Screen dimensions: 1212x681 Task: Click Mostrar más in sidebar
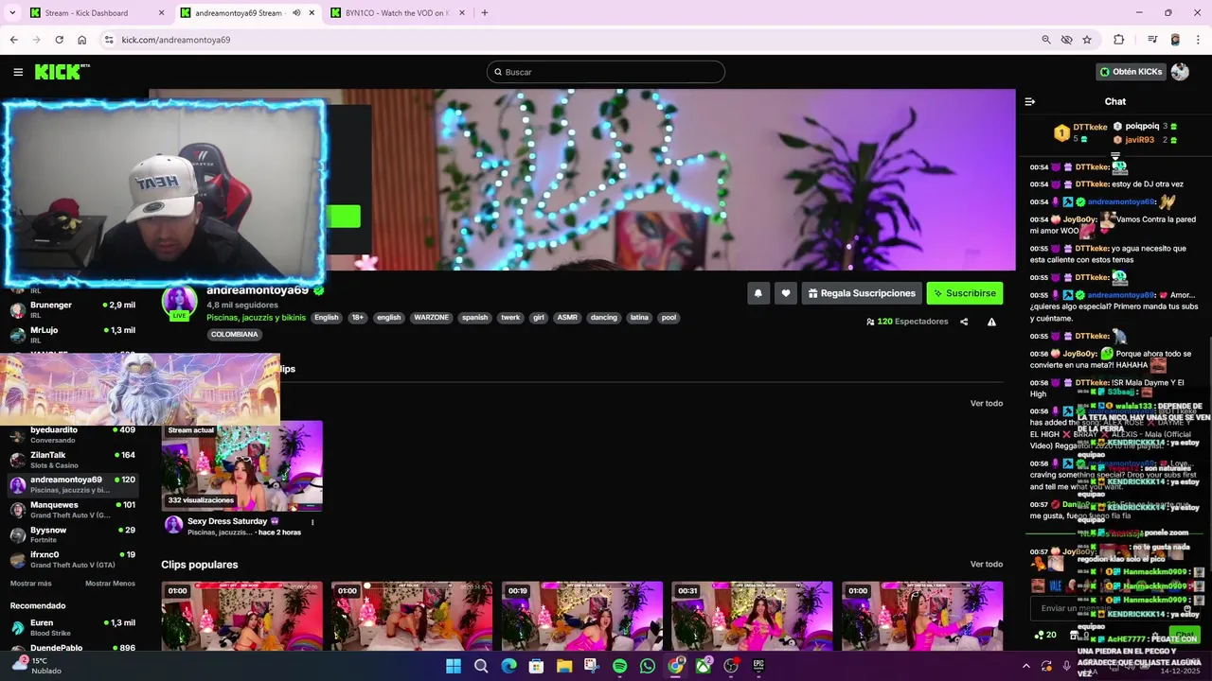(x=30, y=584)
